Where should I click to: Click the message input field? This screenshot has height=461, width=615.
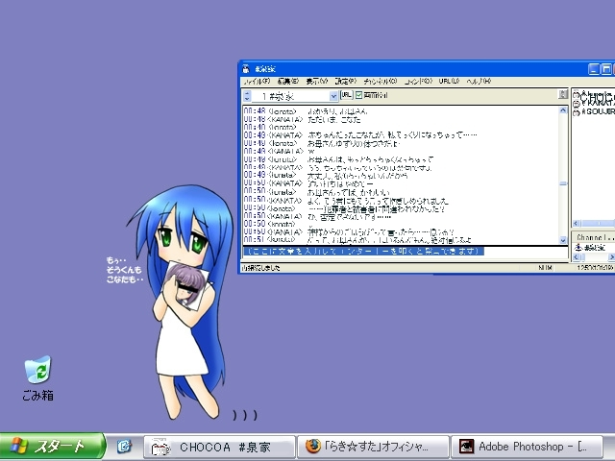(406, 252)
